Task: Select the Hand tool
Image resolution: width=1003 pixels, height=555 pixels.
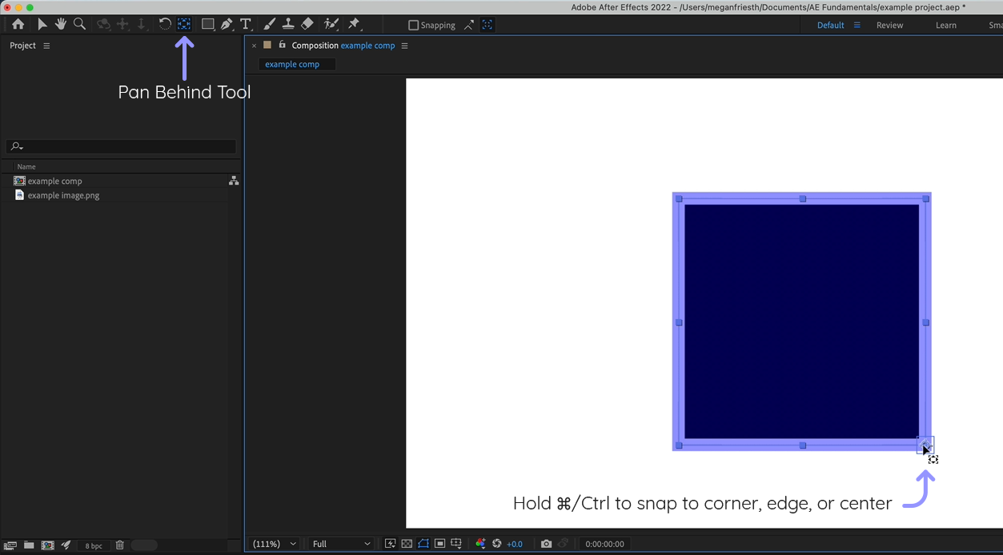Action: (60, 24)
